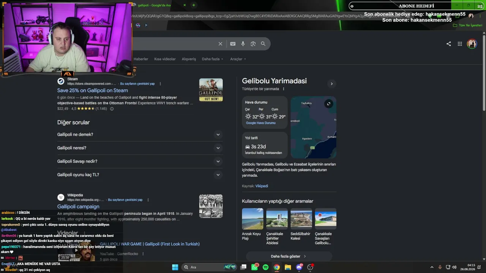Open the Çanakkale Savaşları Gelibolu card
Viewport: 486px width, 273px height.
coord(325,226)
